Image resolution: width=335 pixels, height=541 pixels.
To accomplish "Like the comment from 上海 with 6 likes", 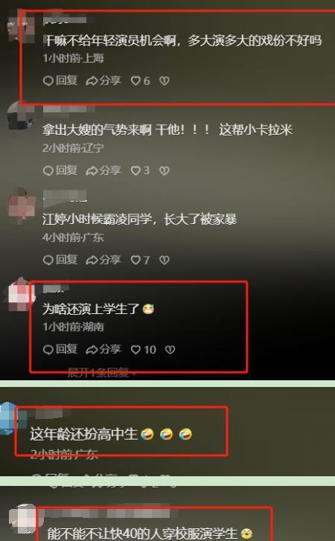I will coord(140,80).
